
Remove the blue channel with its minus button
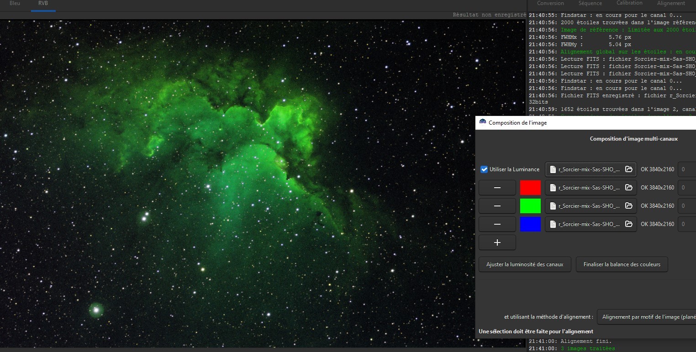click(x=497, y=224)
